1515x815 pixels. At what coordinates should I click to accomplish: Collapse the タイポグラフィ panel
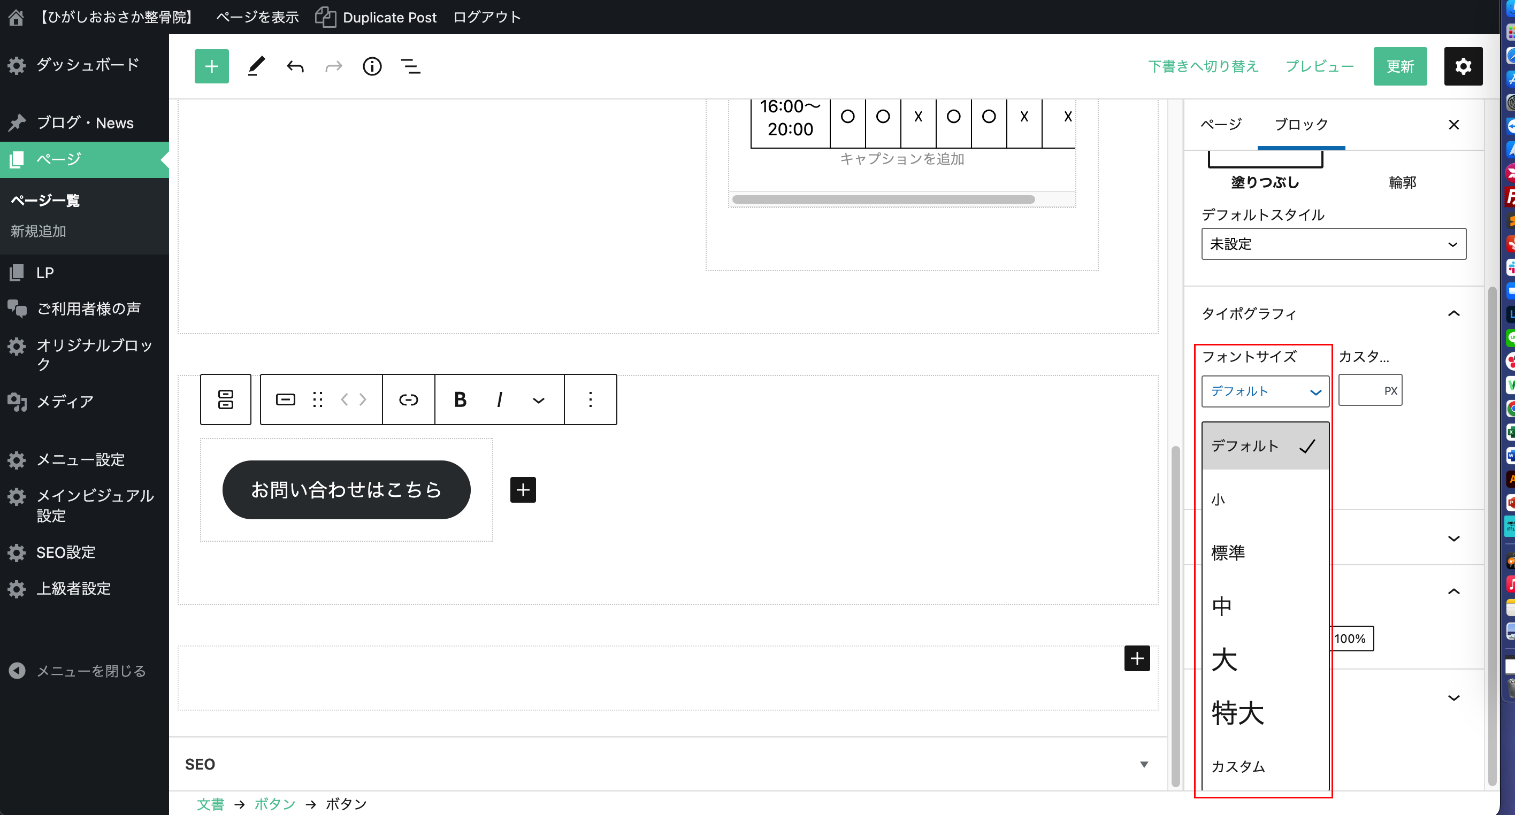tap(1453, 313)
